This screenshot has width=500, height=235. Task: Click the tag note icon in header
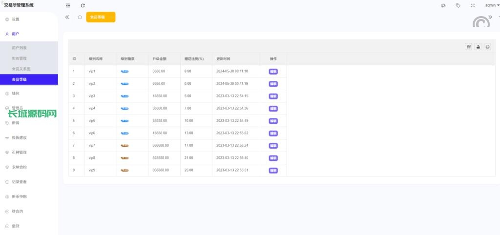pos(458,5)
